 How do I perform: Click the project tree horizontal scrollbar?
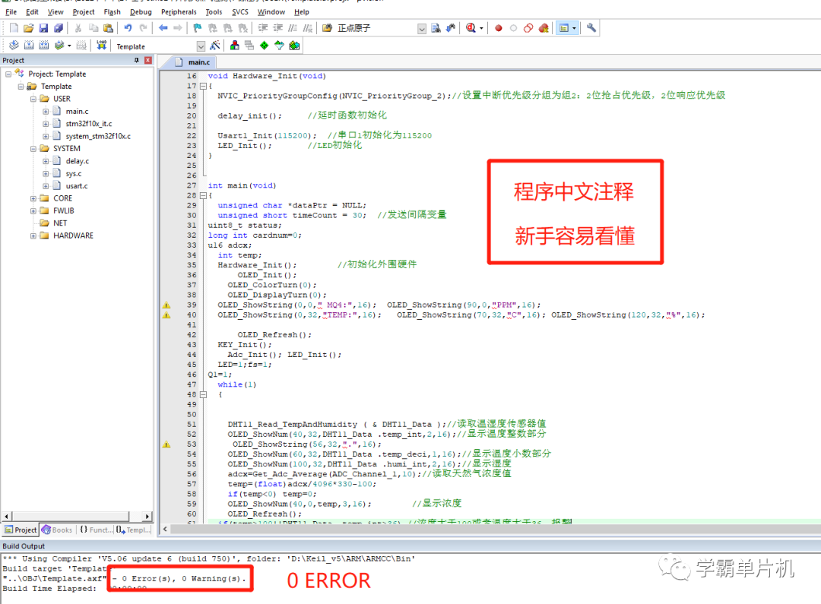click(77, 516)
